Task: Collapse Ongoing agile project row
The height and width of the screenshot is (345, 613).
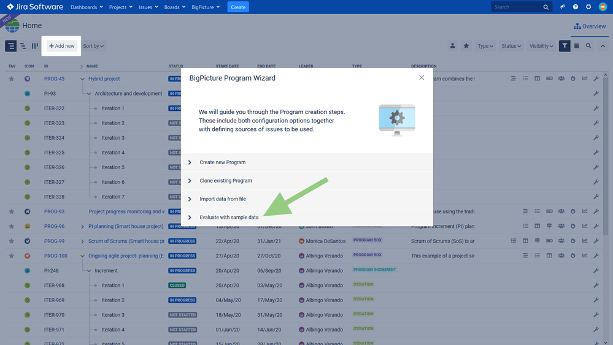Action: pos(82,256)
